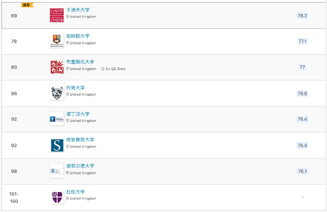Select rank 92 in the 南安普敦大学 row
The image size is (327, 212).
pyautogui.click(x=14, y=145)
